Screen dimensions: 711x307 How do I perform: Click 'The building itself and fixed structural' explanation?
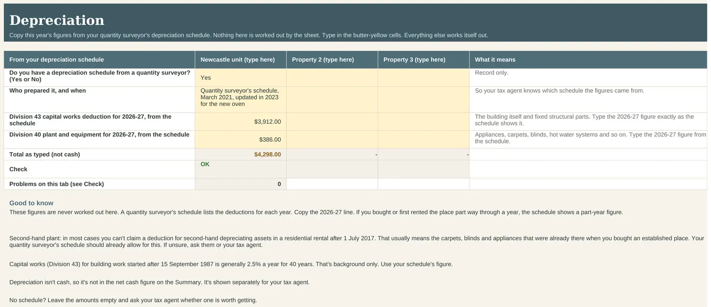coord(588,122)
